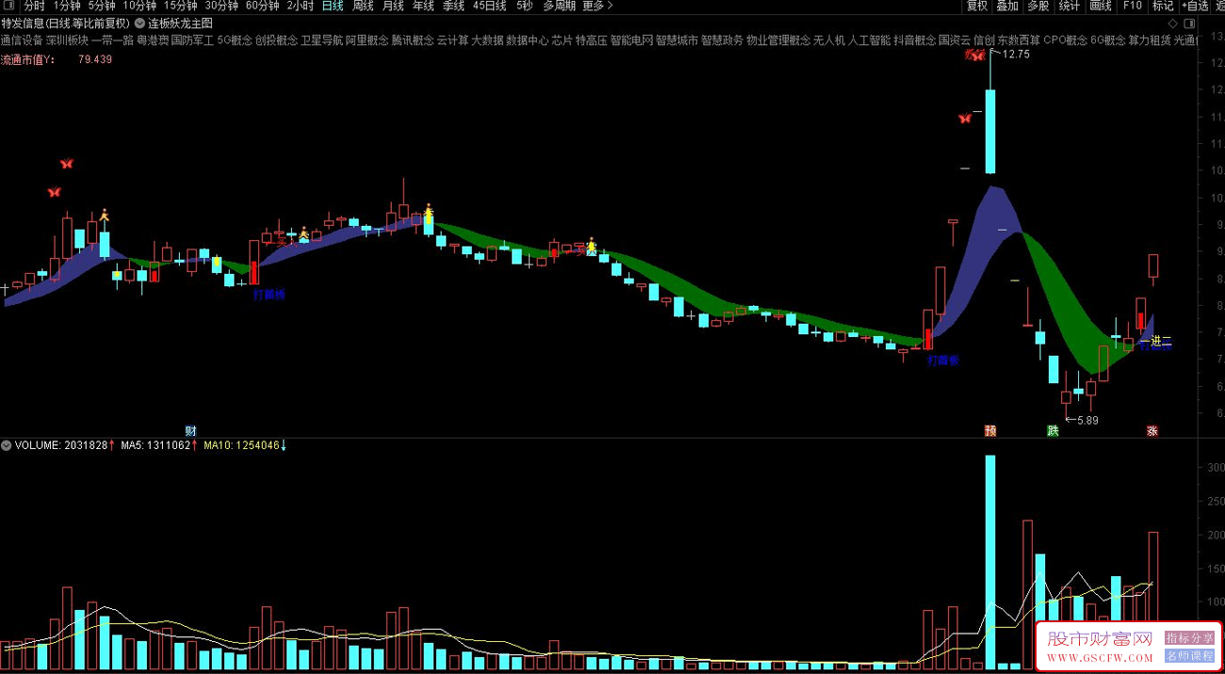1225x674 pixels.
Task: Select the 周线 weekly period tab
Action: (x=363, y=6)
